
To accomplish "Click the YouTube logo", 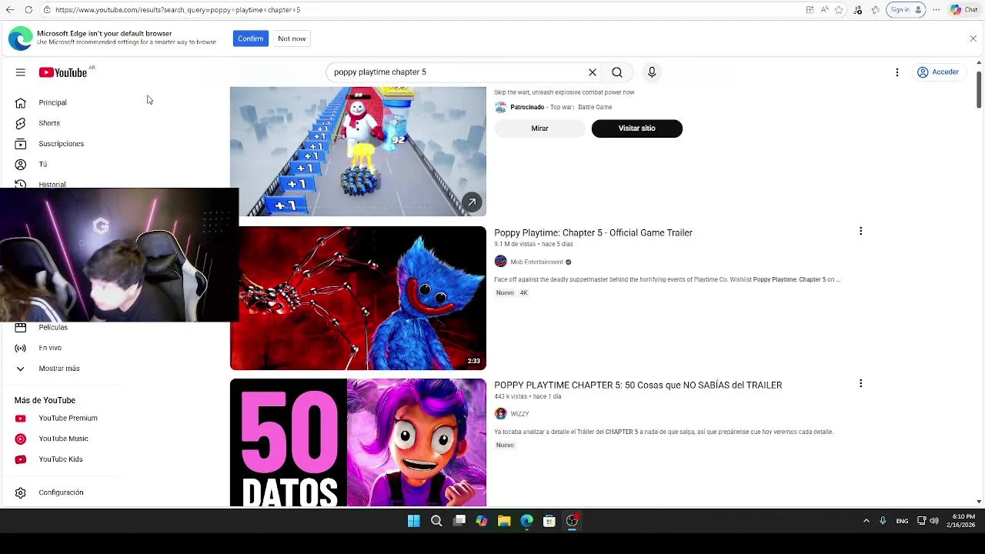I will click(x=63, y=72).
